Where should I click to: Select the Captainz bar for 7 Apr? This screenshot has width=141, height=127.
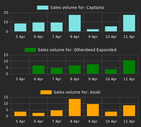tap(57, 27)
